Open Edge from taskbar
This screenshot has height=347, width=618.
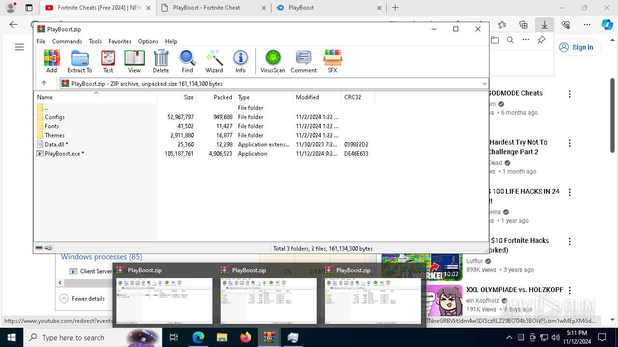tap(198, 337)
